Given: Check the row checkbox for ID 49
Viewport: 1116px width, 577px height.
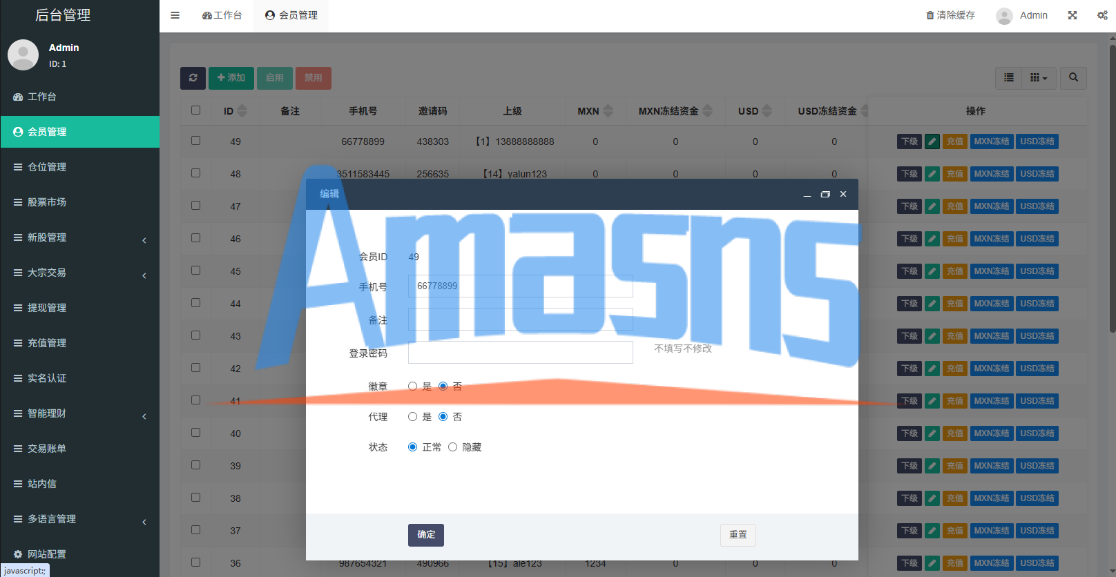Looking at the screenshot, I should [x=195, y=141].
